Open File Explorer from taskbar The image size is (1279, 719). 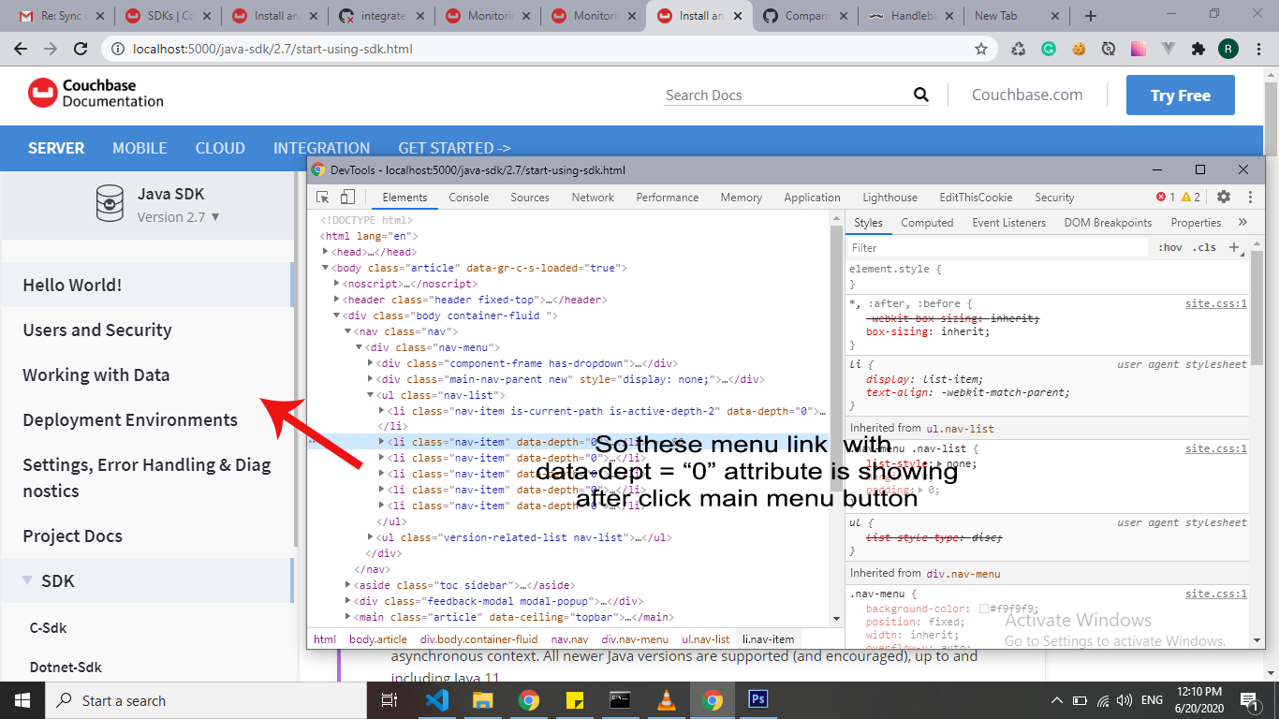click(x=483, y=700)
